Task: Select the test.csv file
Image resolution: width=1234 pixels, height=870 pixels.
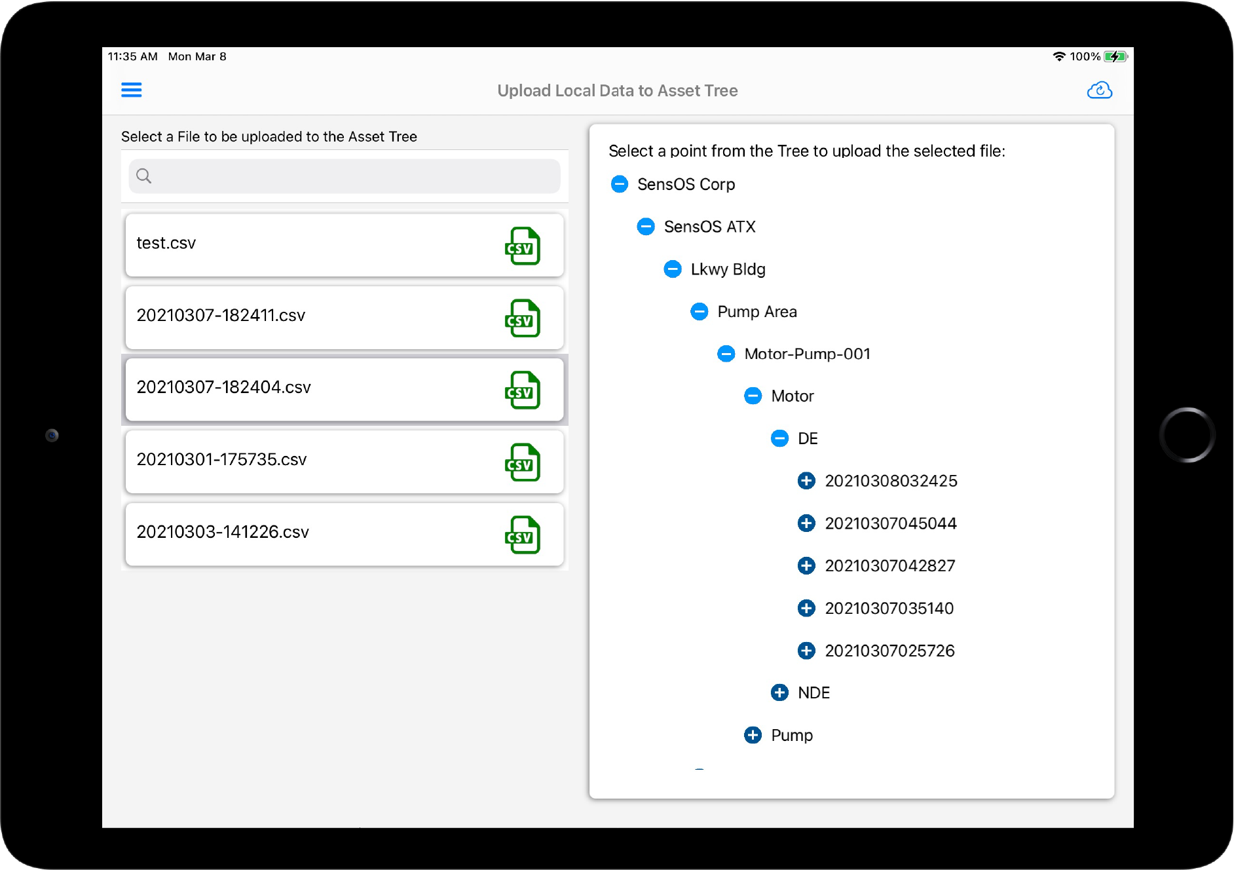Action: (x=345, y=245)
